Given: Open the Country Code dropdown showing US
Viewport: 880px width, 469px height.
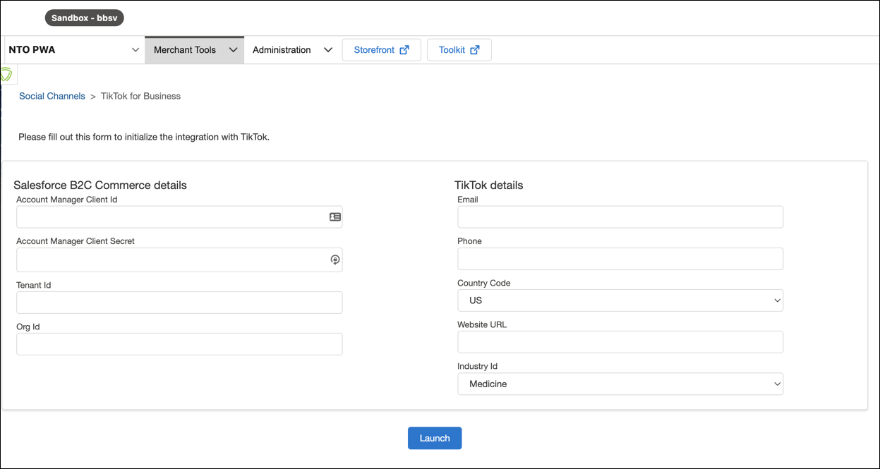Looking at the screenshot, I should (620, 300).
